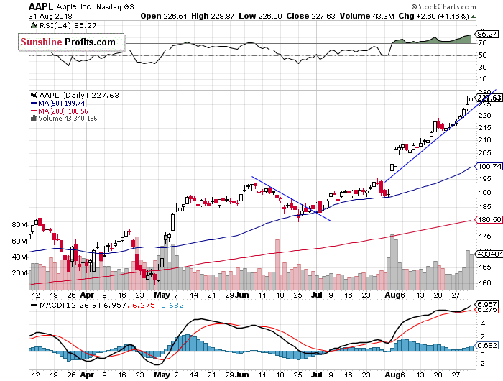Screen dimensions: 503x381
Task: Click the 30 oversold level on RSI axis
Action: pyautogui.click(x=482, y=67)
